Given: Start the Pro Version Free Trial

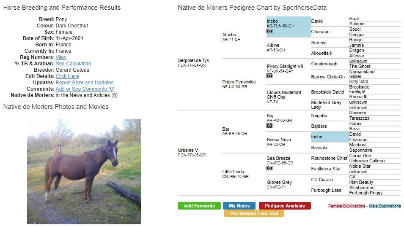Looking at the screenshot, I should click(254, 213).
